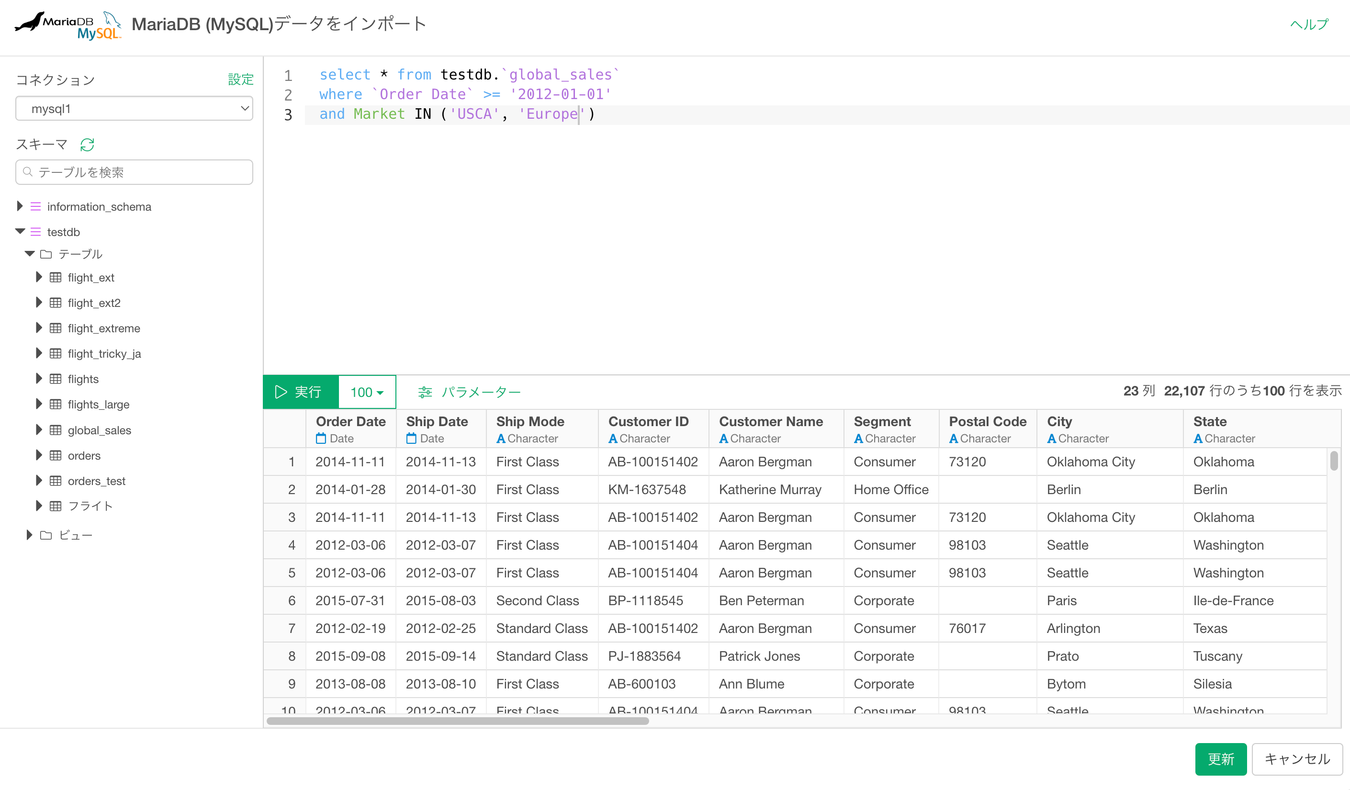Click the global_sales table icon
The height and width of the screenshot is (790, 1350).
pyautogui.click(x=56, y=430)
